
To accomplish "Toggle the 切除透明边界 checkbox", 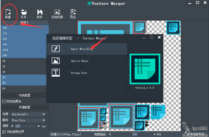I will click(x=4, y=132).
